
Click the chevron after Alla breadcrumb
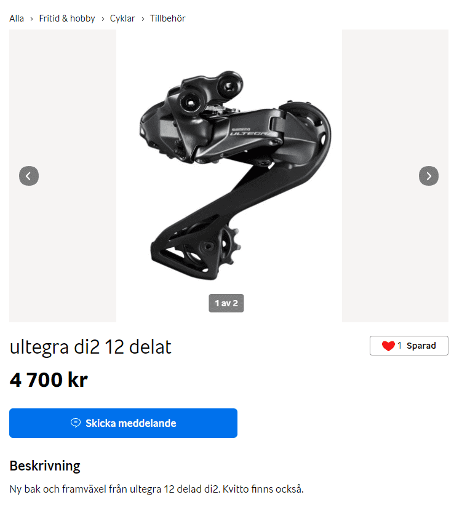click(x=31, y=19)
